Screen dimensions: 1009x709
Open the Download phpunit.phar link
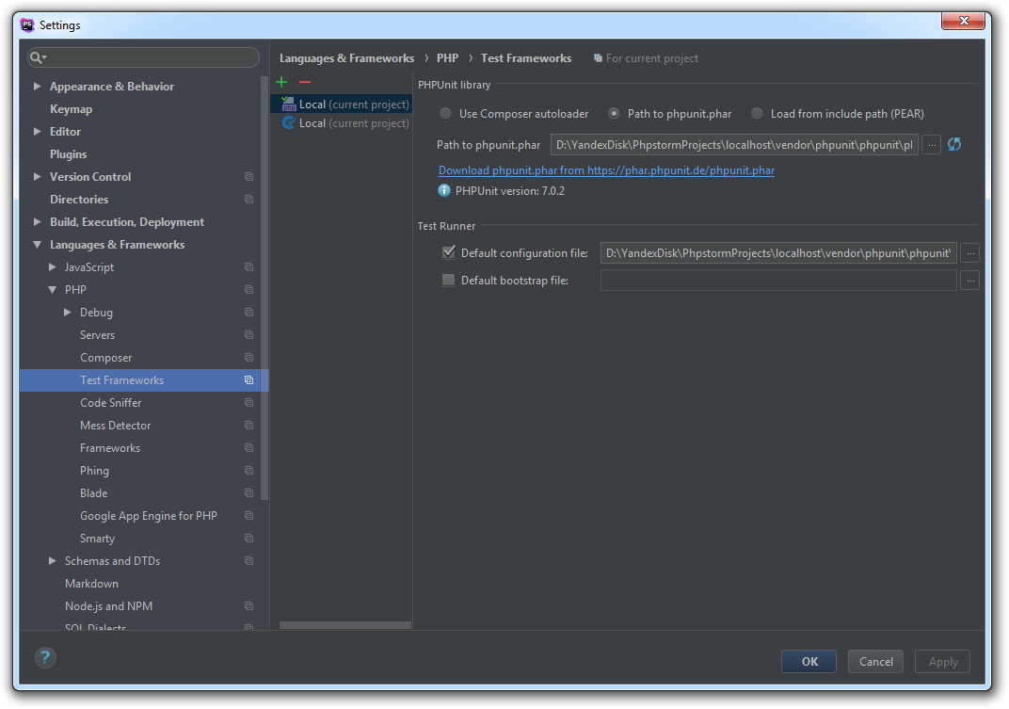coord(606,170)
